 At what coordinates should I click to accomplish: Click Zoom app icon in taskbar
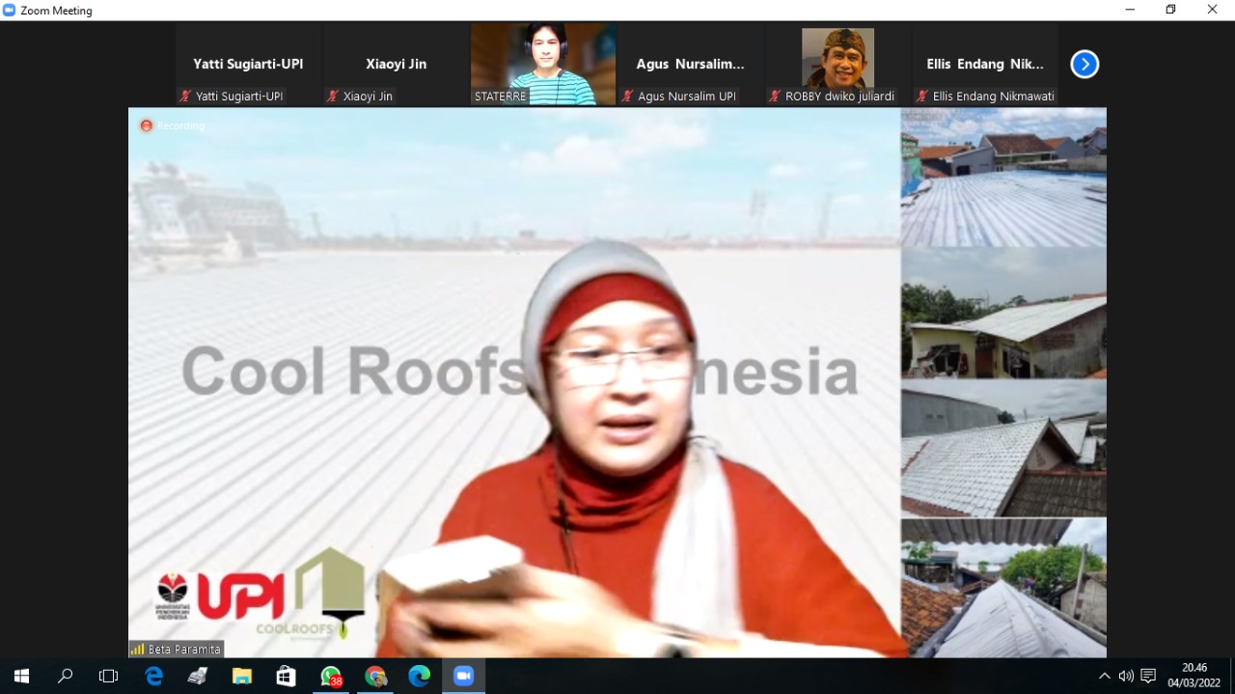point(463,676)
